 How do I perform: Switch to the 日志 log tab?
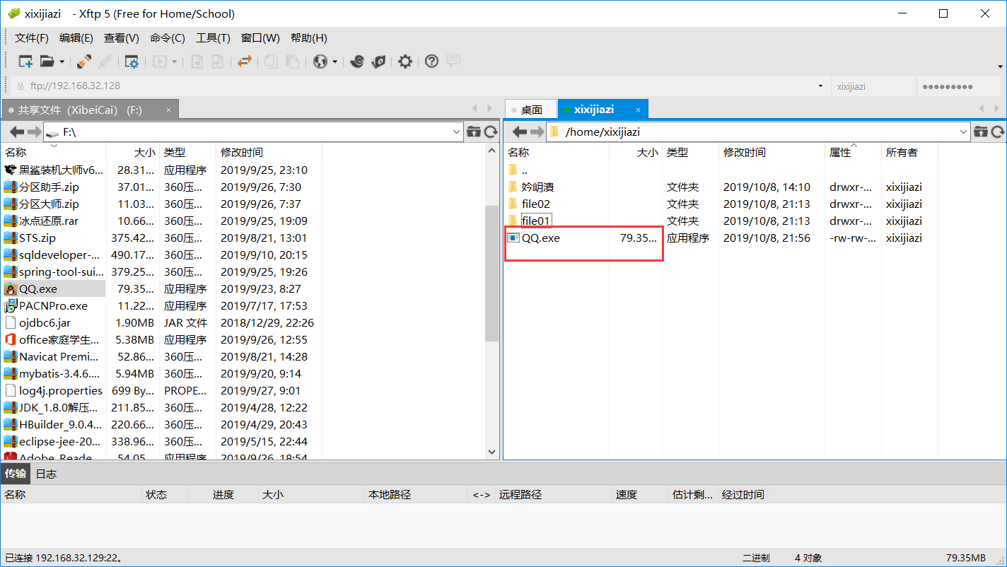[x=47, y=474]
